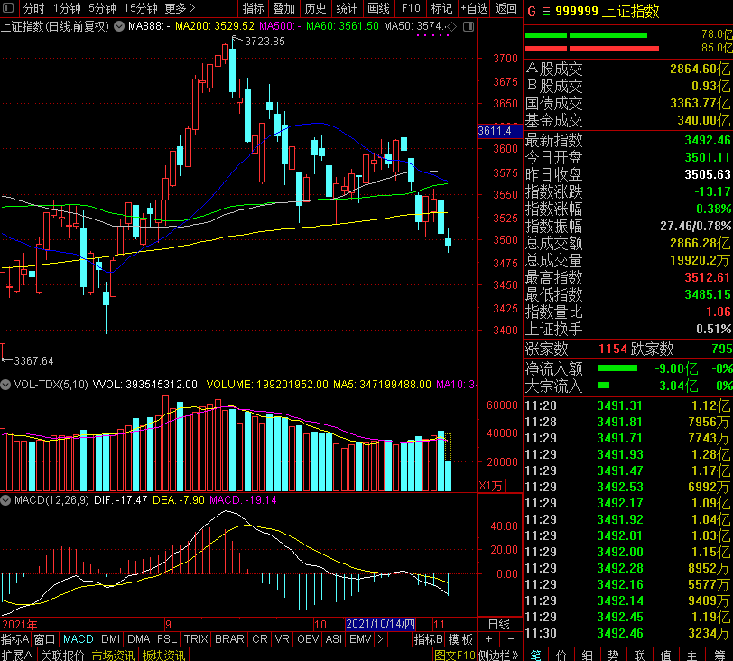The image size is (733, 661).
Task: Switch to 分时 intraday view
Action: (33, 8)
